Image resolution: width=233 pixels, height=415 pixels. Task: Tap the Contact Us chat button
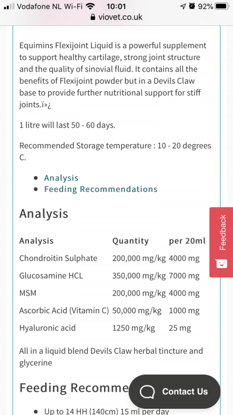click(174, 392)
